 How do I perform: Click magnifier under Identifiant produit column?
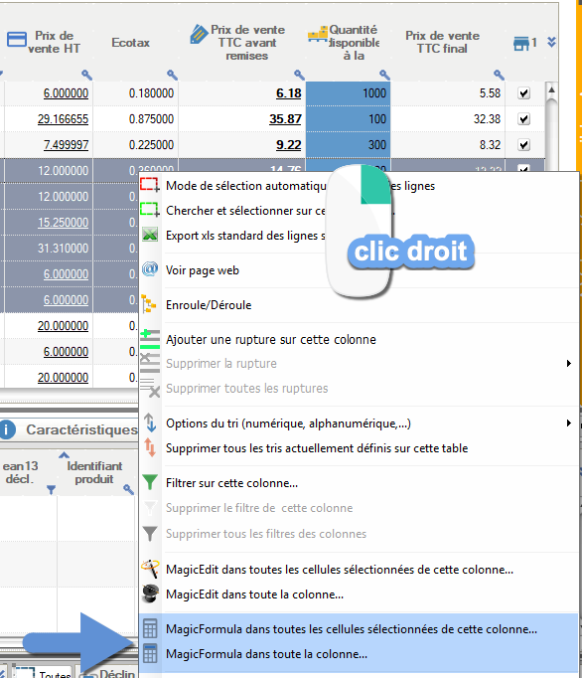pyautogui.click(x=128, y=489)
